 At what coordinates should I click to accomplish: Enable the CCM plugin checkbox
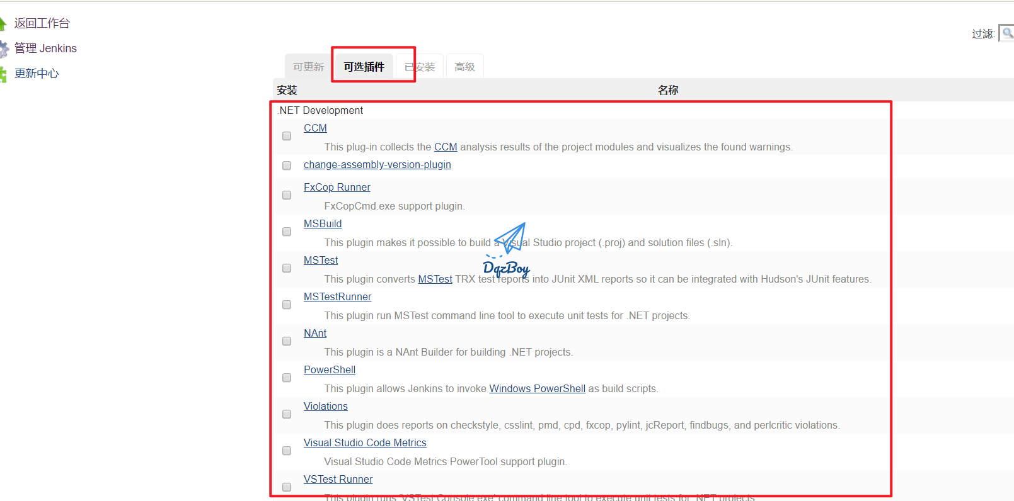[x=287, y=136]
